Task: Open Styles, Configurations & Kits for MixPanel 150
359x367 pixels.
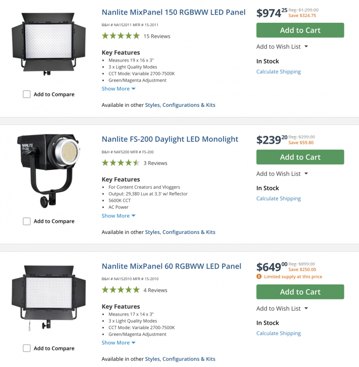Action: coord(180,105)
